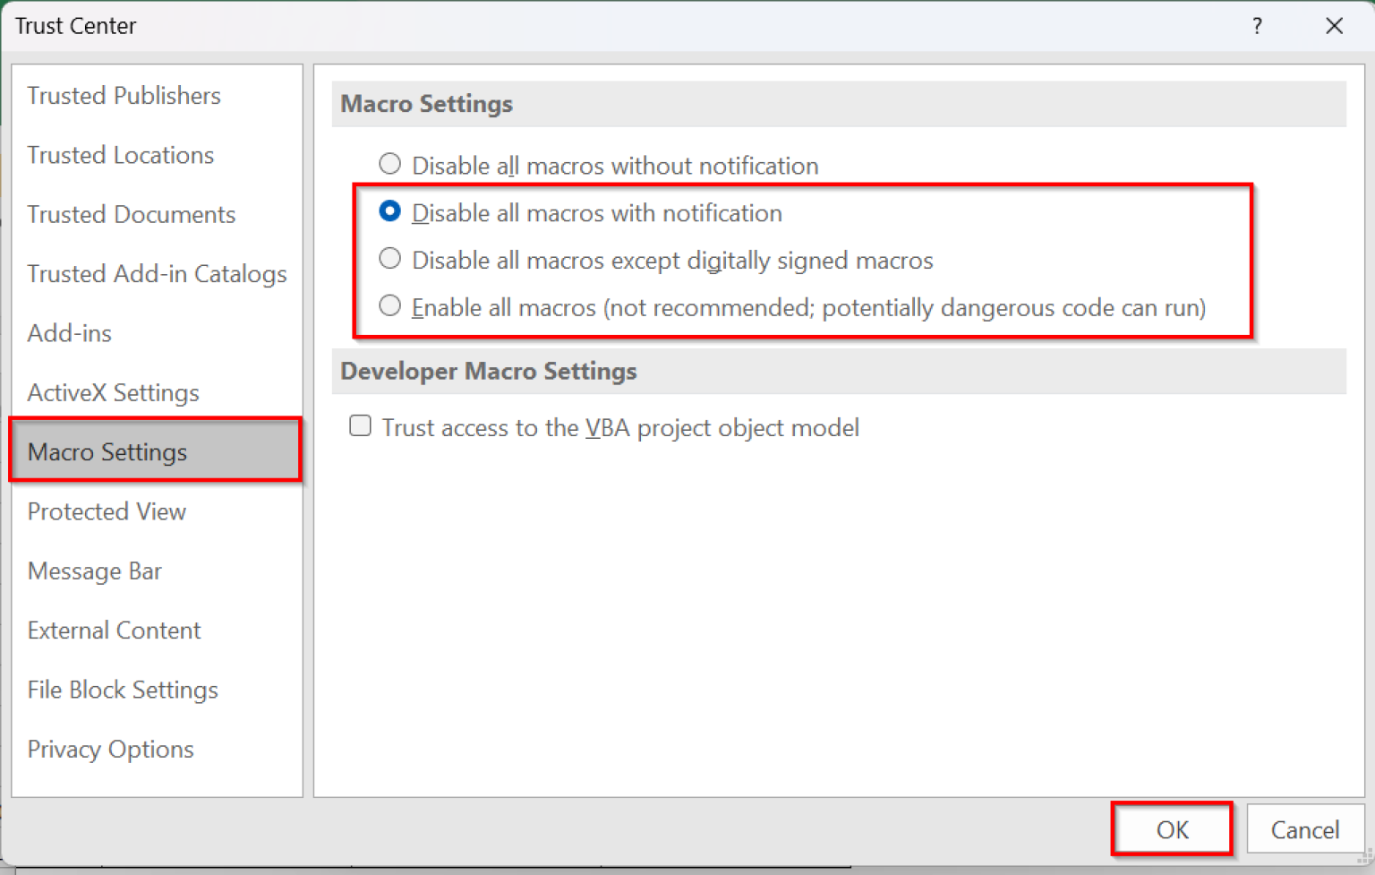Check Trust access to the VBA project object model
1375x875 pixels.
click(360, 425)
